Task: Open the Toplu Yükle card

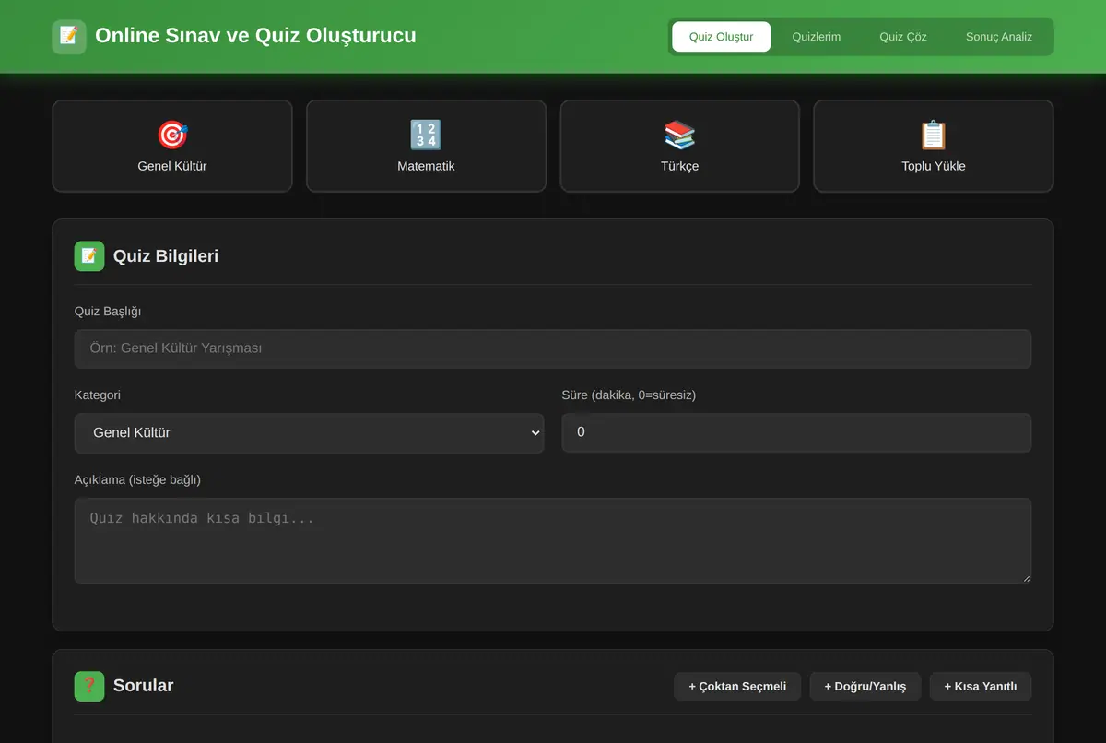Action: pos(934,146)
